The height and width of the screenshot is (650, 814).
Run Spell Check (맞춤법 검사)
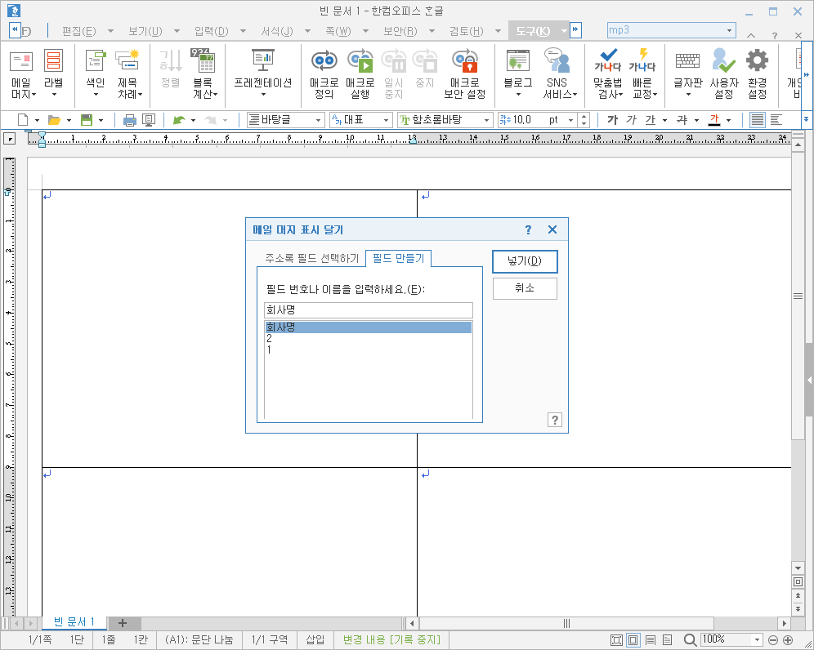[x=607, y=73]
